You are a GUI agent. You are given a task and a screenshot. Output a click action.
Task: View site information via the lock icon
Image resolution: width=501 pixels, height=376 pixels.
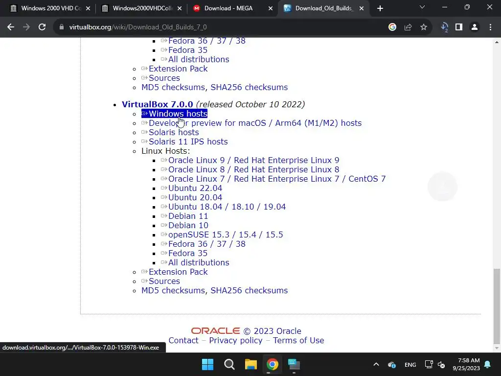61,27
